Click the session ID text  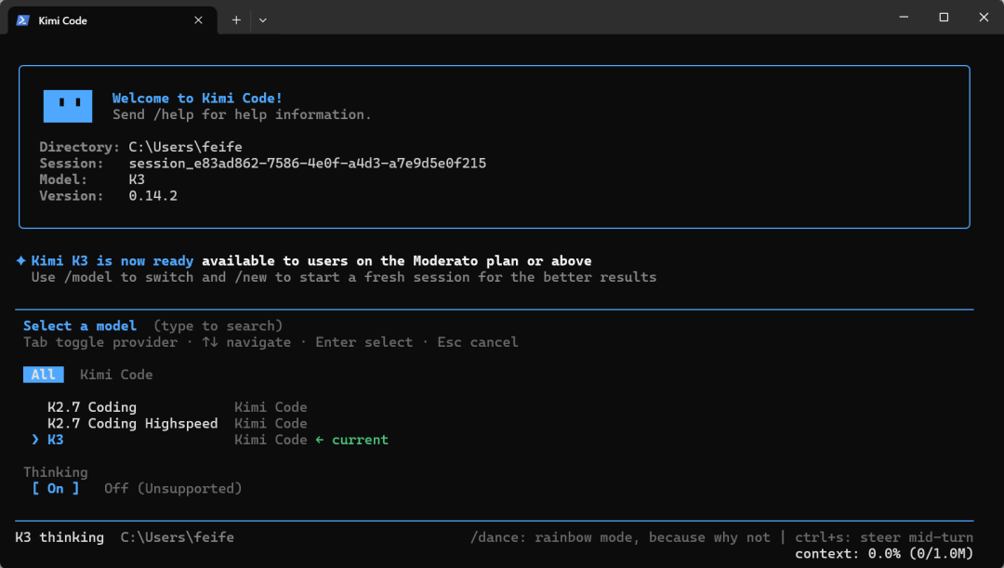308,164
